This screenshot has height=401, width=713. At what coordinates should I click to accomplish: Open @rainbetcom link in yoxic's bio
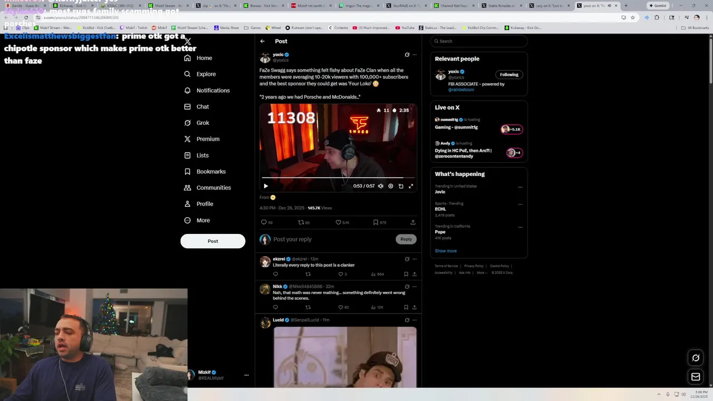pyautogui.click(x=461, y=90)
